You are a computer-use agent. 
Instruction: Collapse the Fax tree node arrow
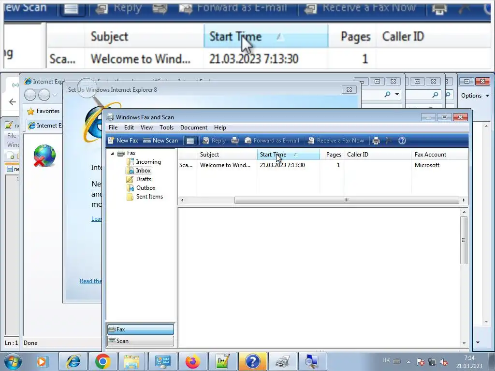(x=112, y=153)
